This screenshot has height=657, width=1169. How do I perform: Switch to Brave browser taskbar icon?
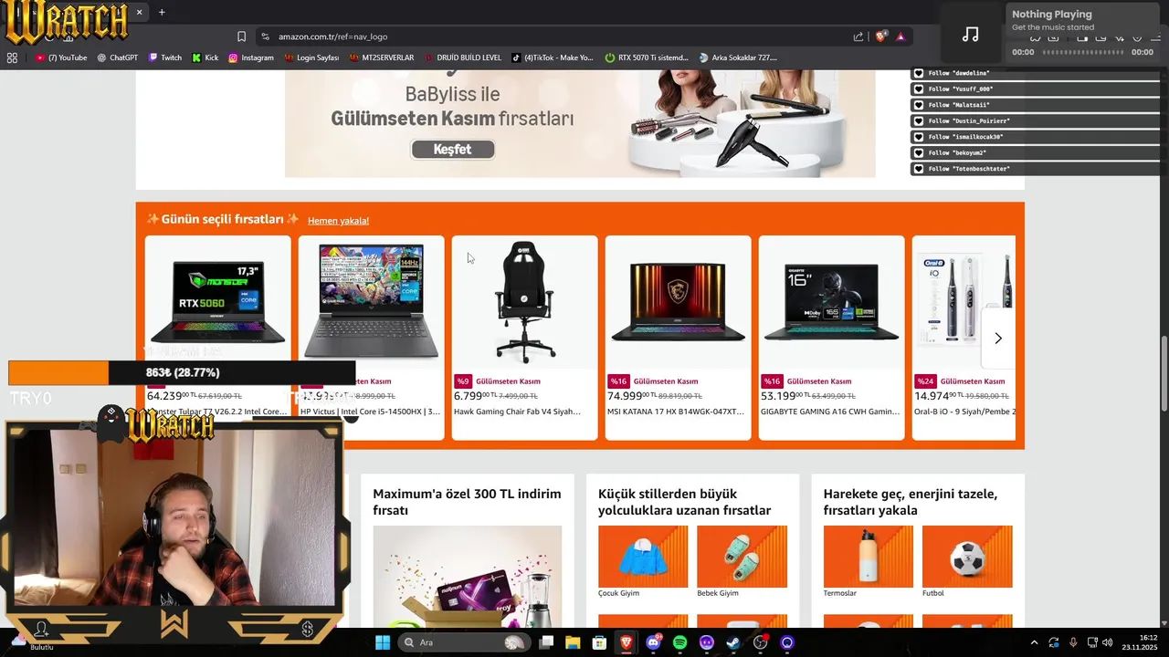click(626, 642)
